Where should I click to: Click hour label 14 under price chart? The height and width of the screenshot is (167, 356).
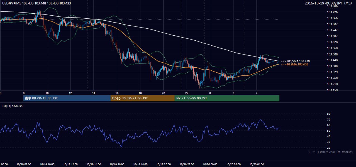(94, 93)
